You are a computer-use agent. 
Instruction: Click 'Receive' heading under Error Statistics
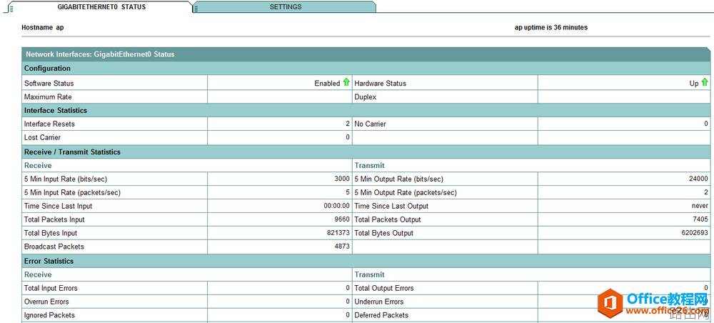38,274
